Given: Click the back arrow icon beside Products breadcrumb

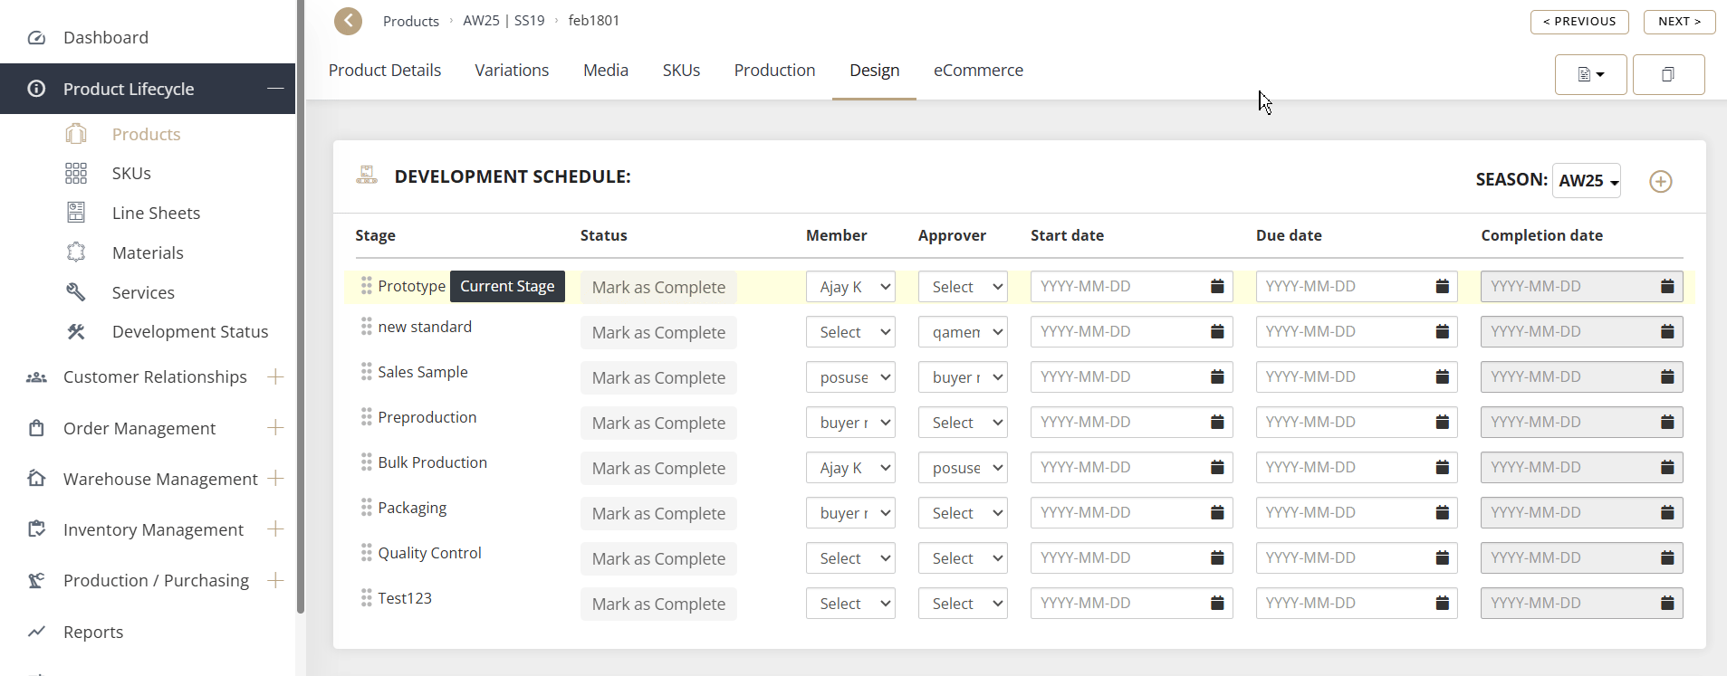Looking at the screenshot, I should click(x=348, y=21).
